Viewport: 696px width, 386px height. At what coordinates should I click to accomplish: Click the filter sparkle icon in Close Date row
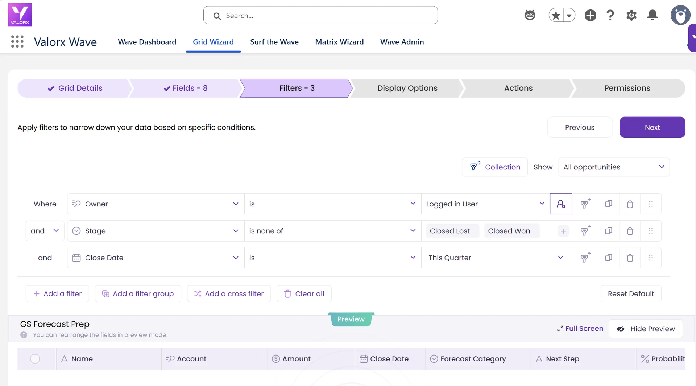tap(585, 258)
